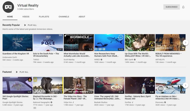
Task: Click title 'The Vidya Vox Story - The Female Planet'
Action: pyautogui.click(x=75, y=98)
